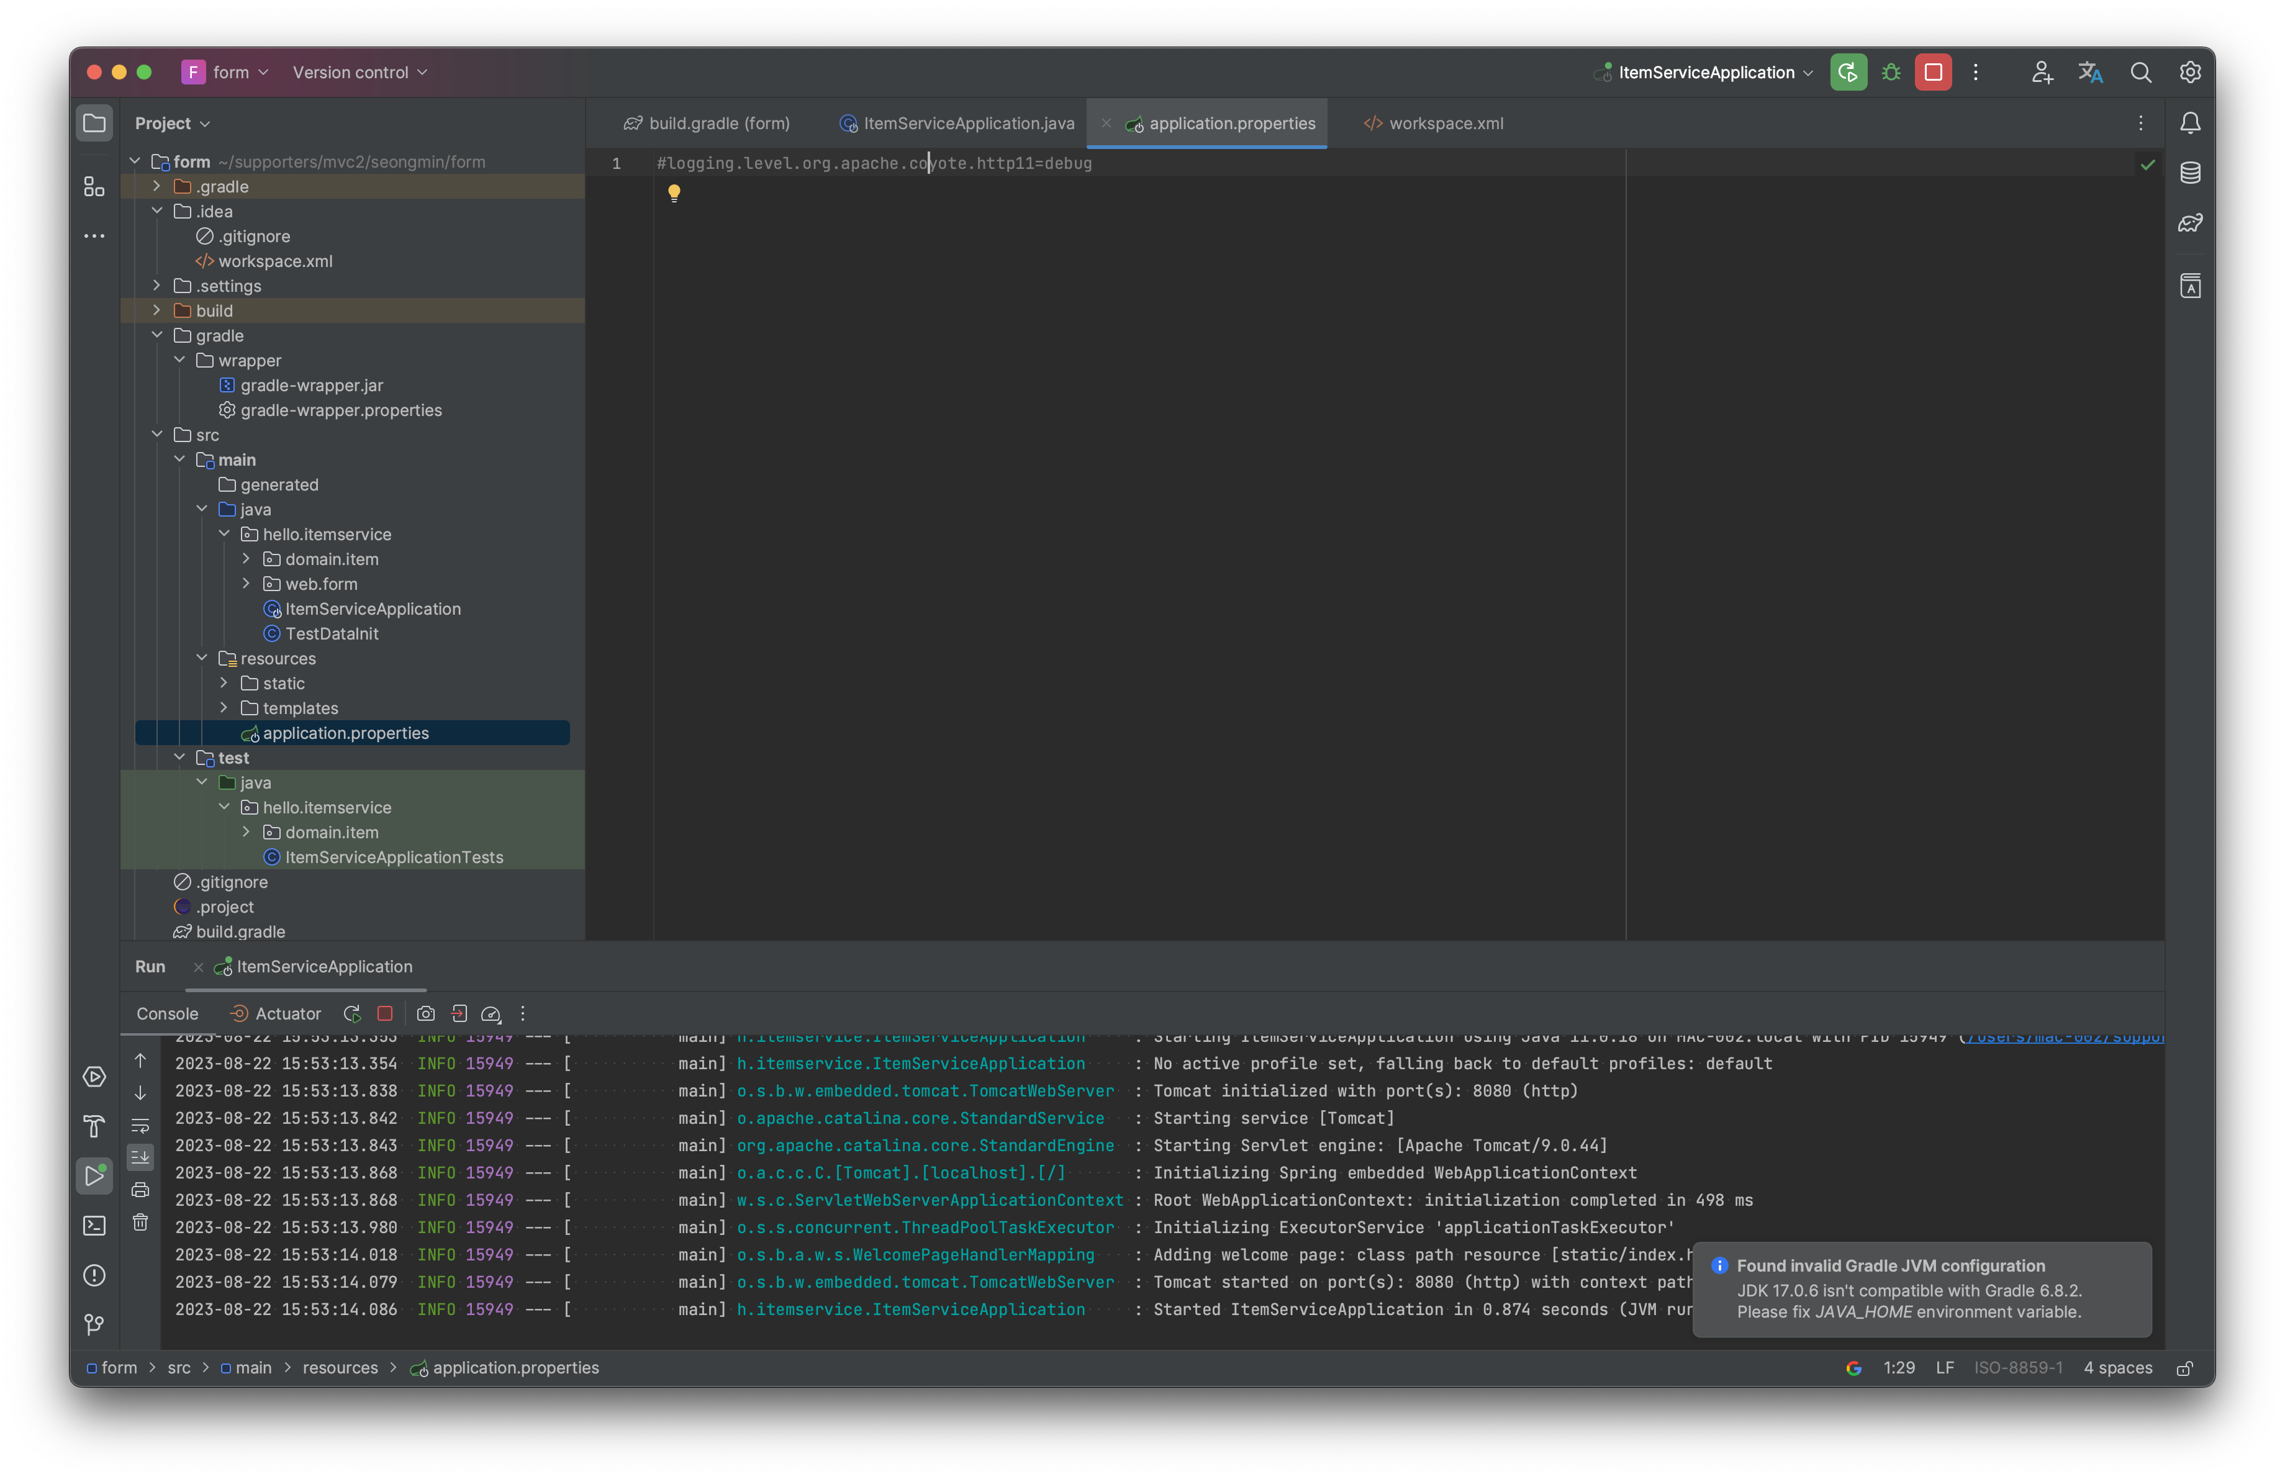Open the Services tool window icon
Image resolution: width=2285 pixels, height=1479 pixels.
[x=94, y=1077]
